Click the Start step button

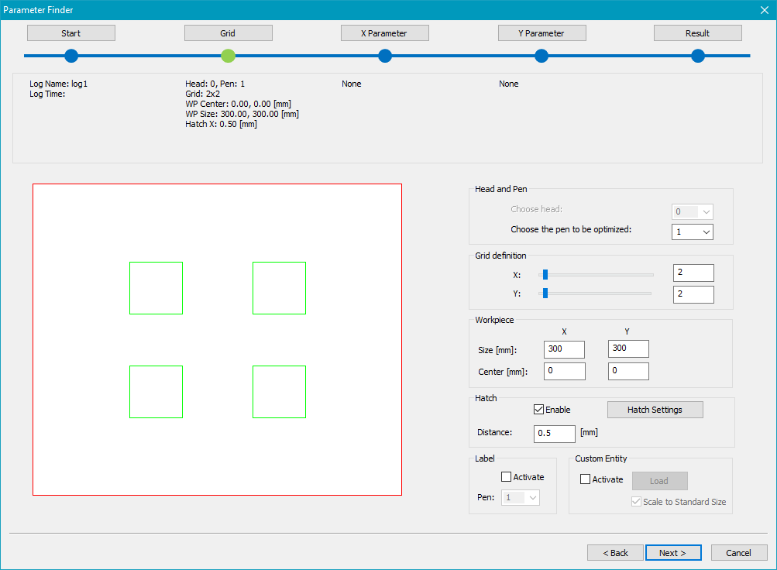(71, 33)
